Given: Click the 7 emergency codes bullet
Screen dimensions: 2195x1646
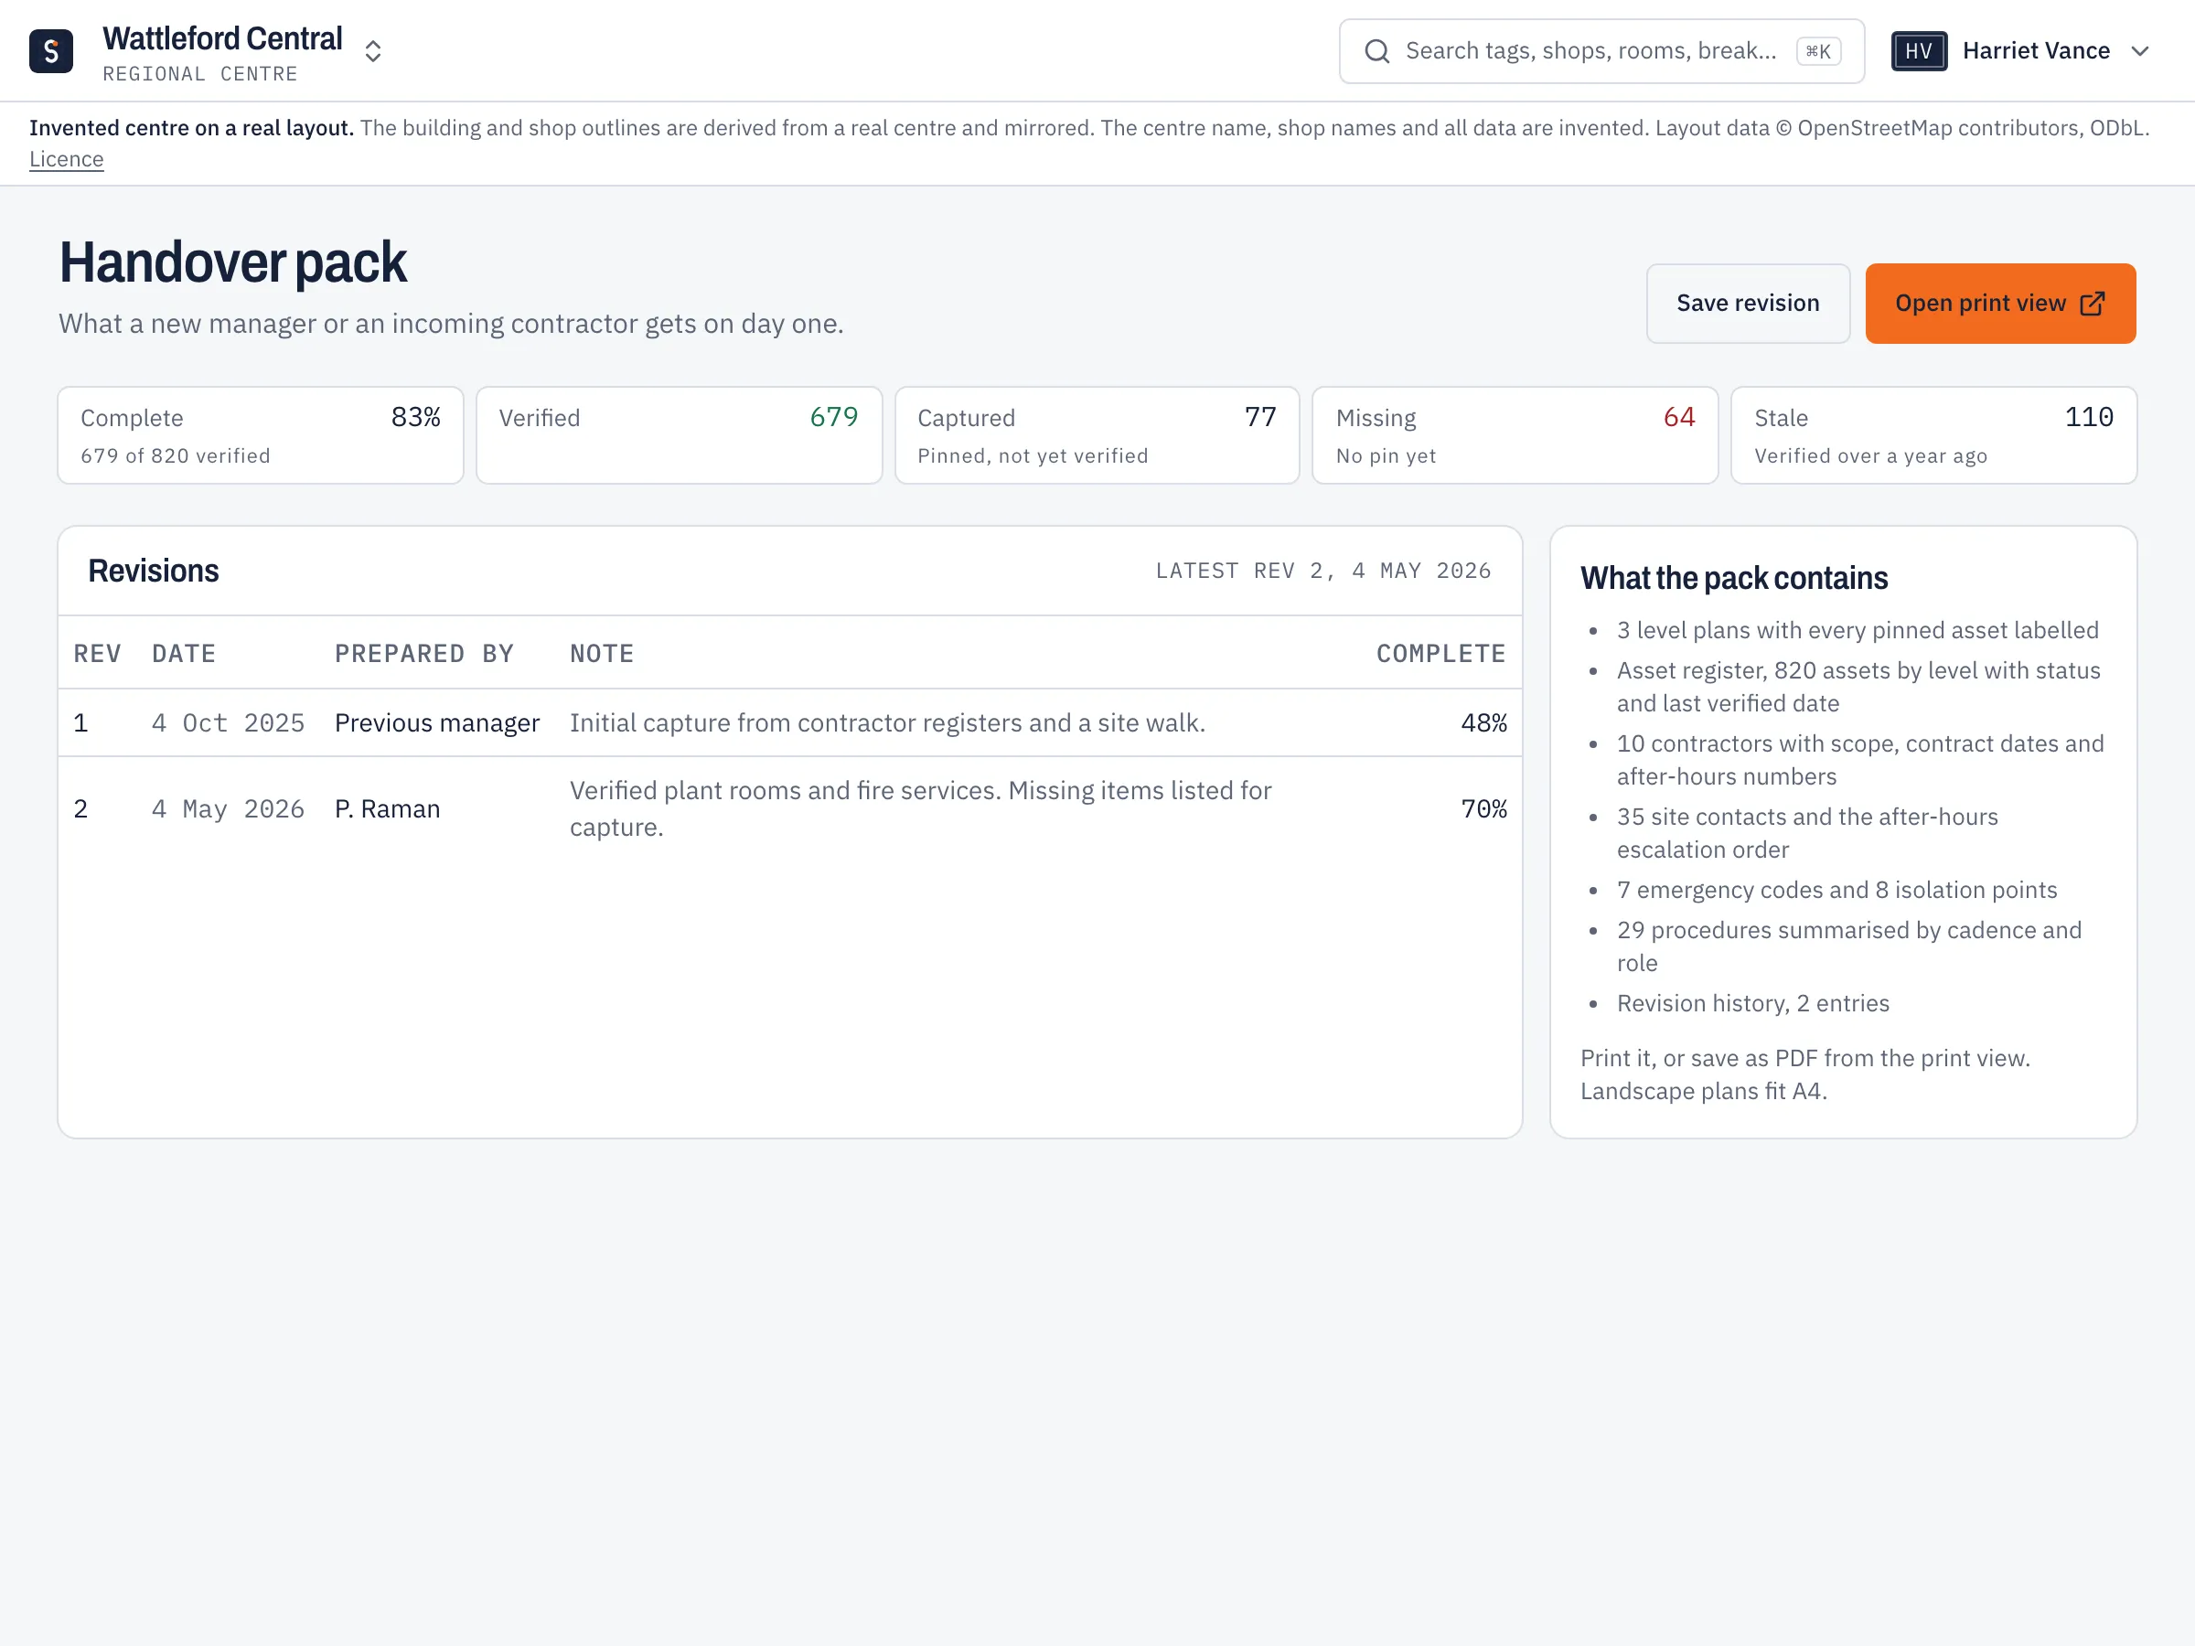Looking at the screenshot, I should tap(1836, 891).
